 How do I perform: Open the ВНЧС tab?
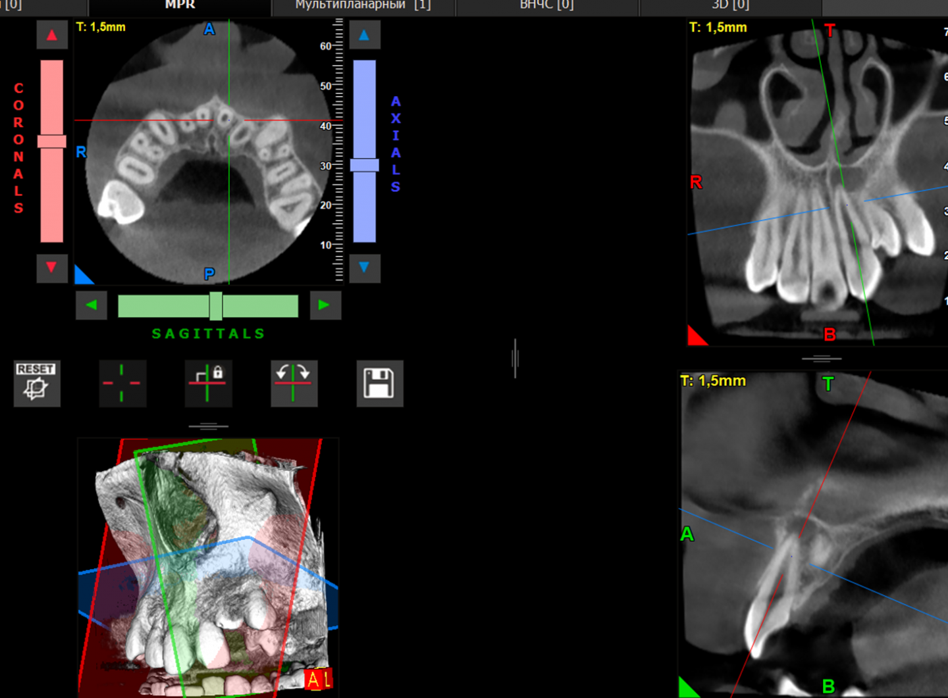pos(546,7)
